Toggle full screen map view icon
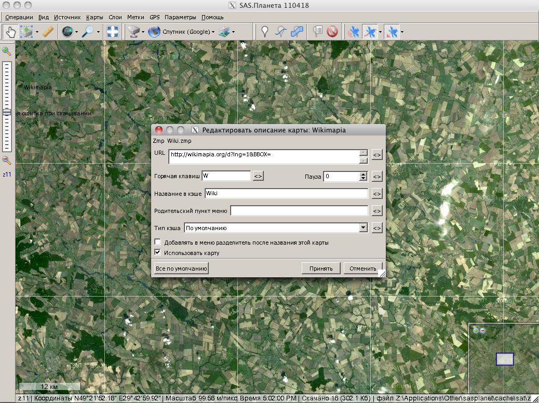 coord(112,32)
